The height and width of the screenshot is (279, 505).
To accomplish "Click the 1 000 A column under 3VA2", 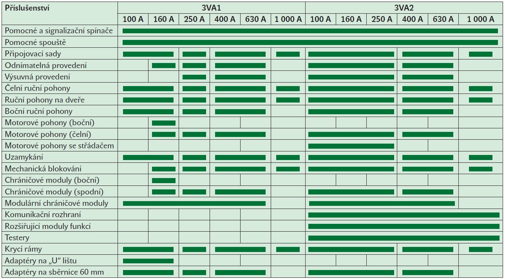I will [481, 19].
